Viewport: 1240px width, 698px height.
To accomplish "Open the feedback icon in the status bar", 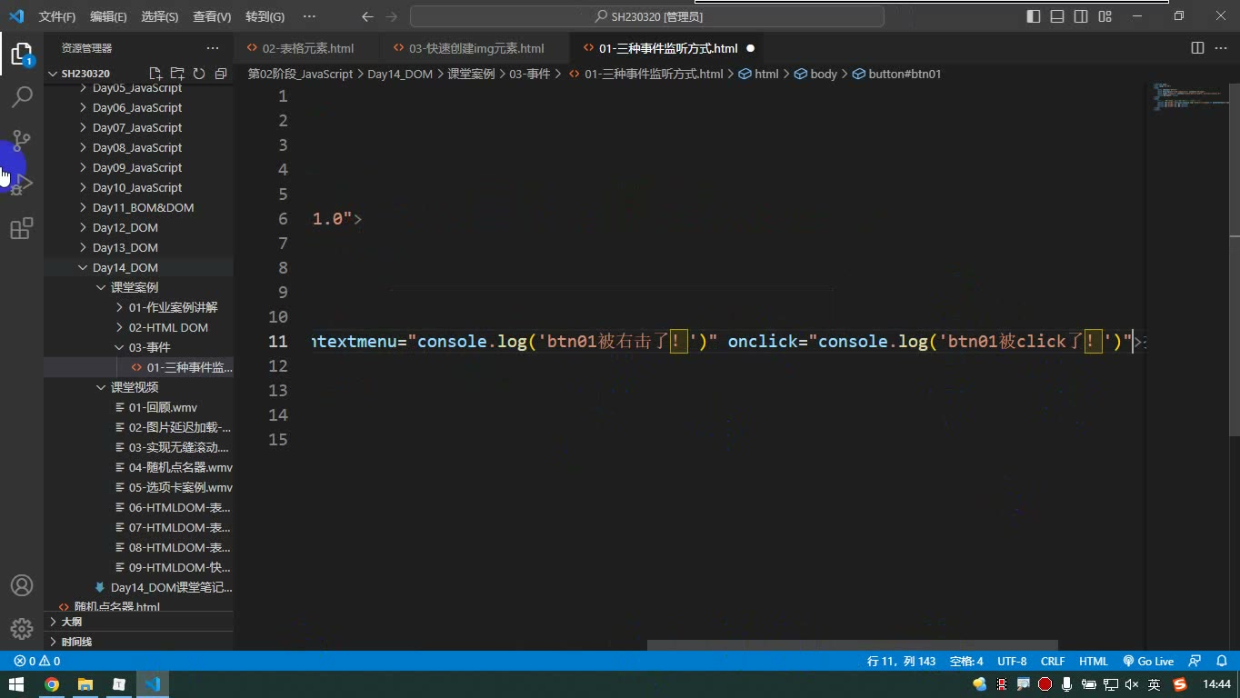I will [x=1195, y=662].
